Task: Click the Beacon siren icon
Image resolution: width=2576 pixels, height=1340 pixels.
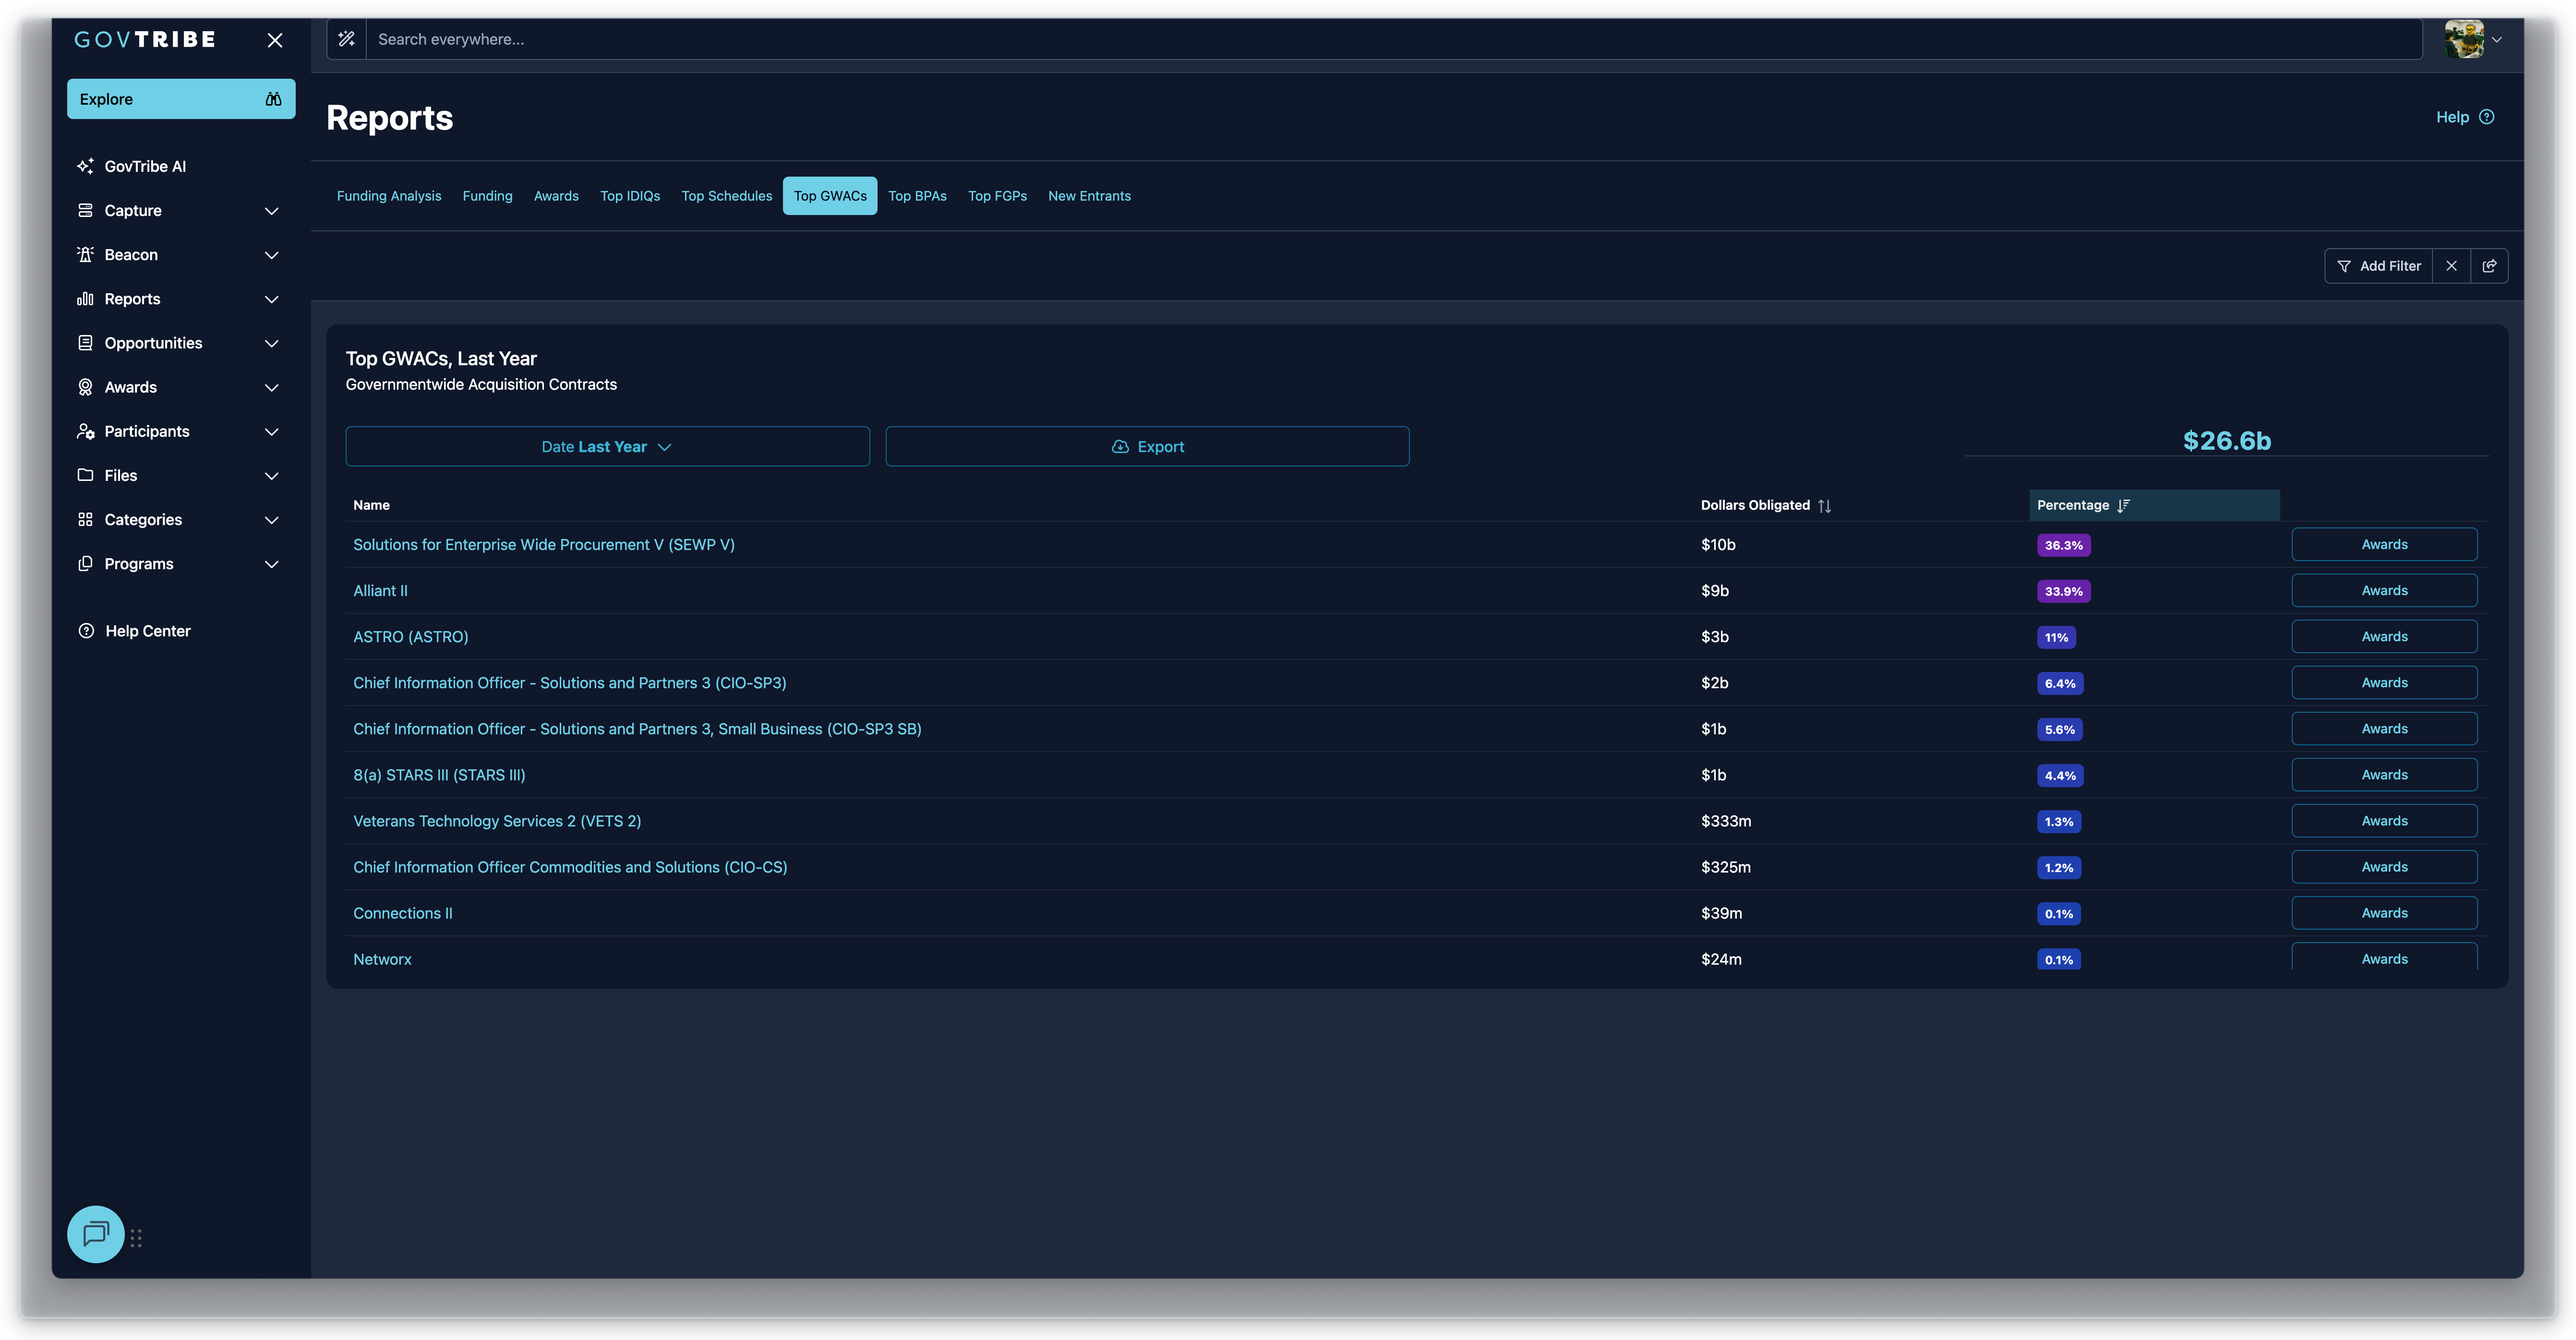Action: pyautogui.click(x=86, y=254)
